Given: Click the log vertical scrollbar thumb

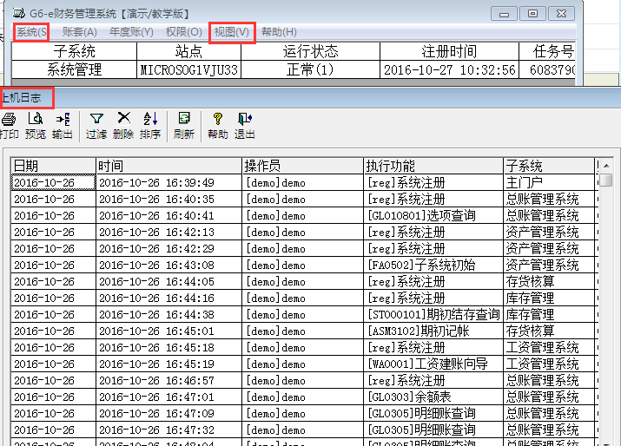Looking at the screenshot, I should [x=606, y=180].
